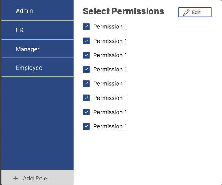The width and height of the screenshot is (222, 185).
Task: Clear the seventh Permission 1 checkbox
Action: (x=86, y=112)
